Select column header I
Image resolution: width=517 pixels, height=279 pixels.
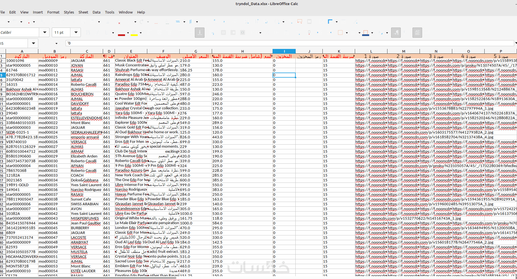point(284,51)
